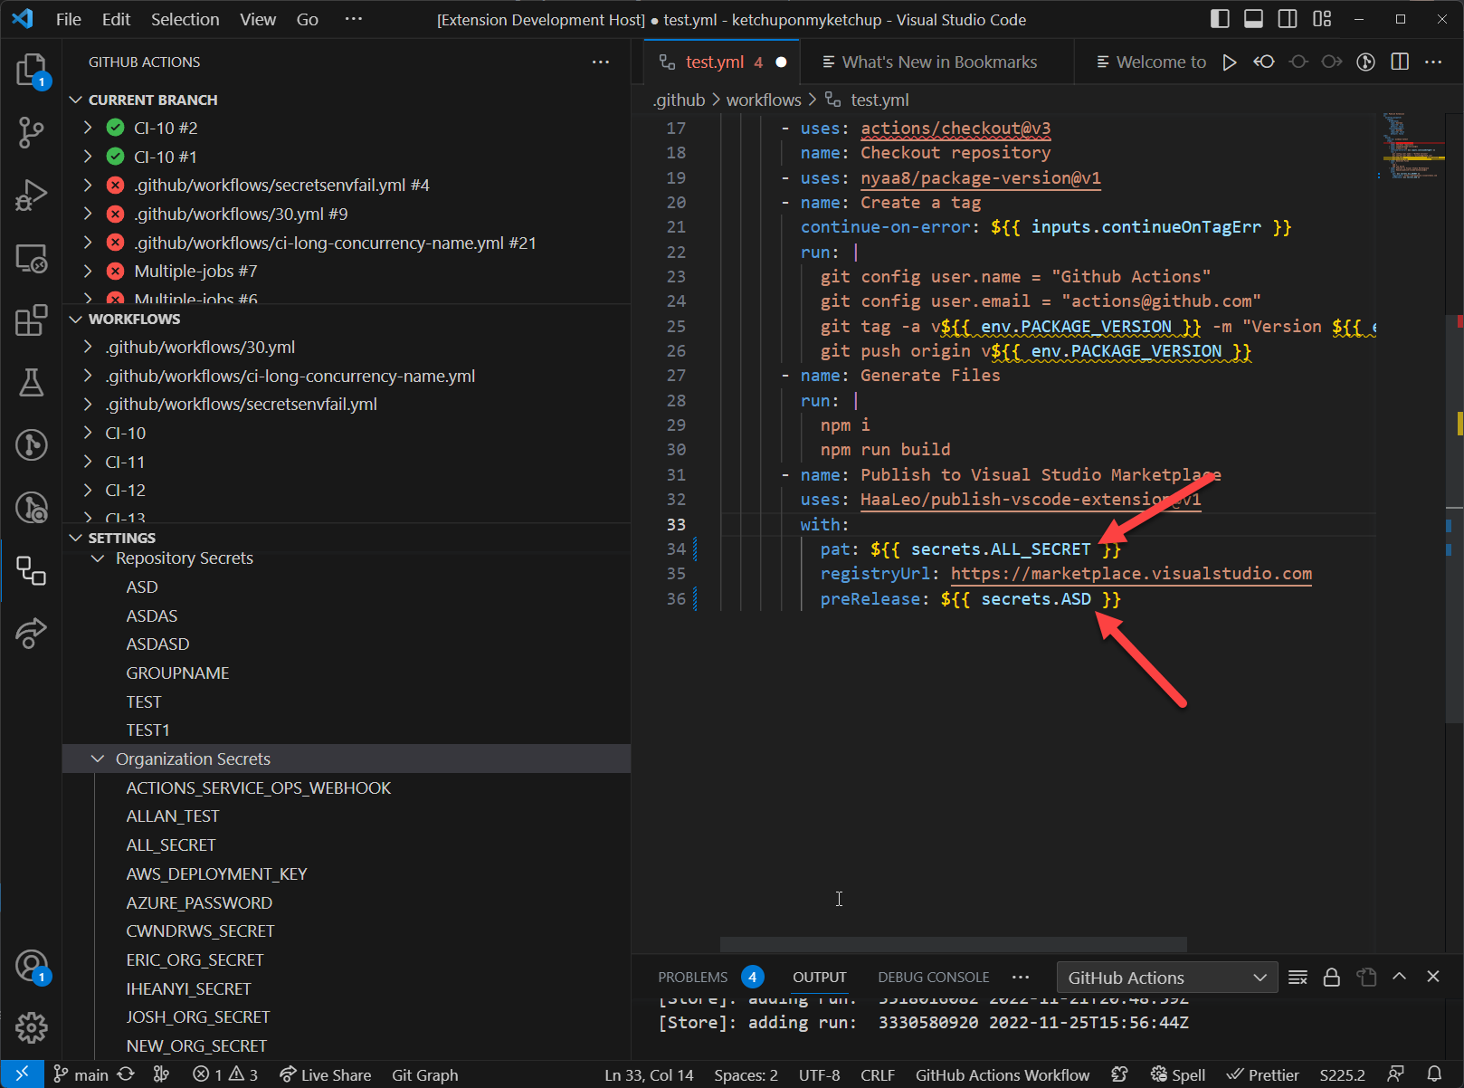
Task: Toggle spell checking via Spell status item
Action: (x=1177, y=1075)
